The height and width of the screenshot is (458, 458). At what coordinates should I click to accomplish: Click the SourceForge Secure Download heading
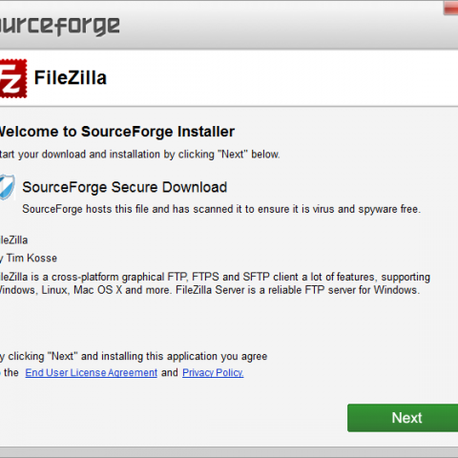[x=125, y=187]
